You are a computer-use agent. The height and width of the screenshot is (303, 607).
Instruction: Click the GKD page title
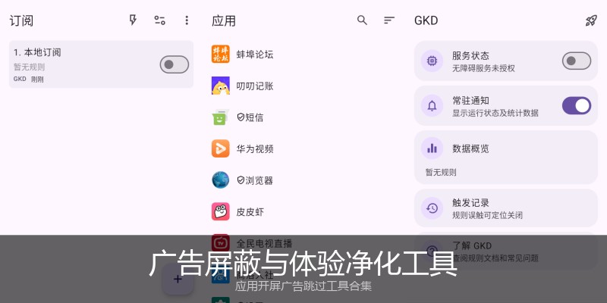[426, 20]
